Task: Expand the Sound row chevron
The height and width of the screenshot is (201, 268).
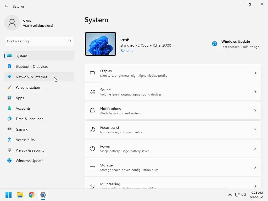Action: pos(255,92)
